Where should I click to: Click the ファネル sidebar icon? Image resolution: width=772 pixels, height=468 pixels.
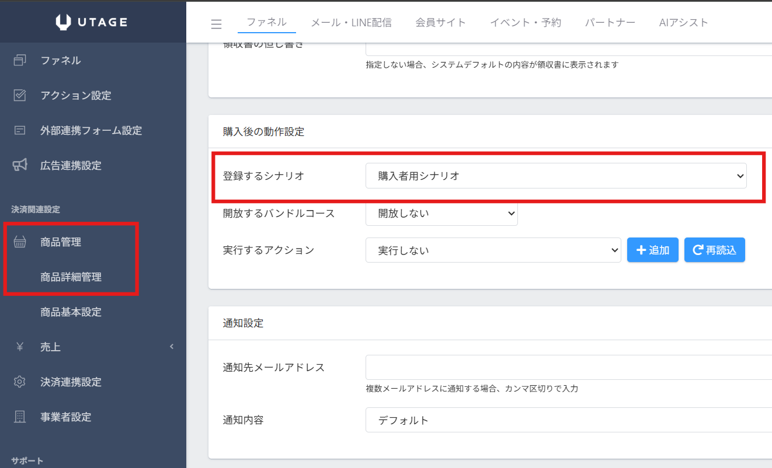(20, 60)
